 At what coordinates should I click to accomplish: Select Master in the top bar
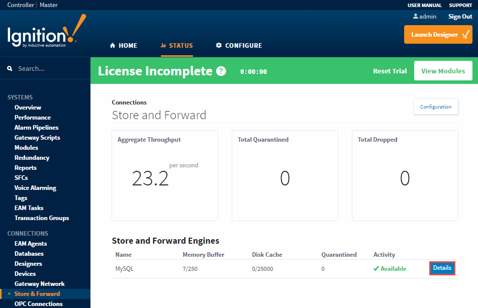click(x=48, y=5)
